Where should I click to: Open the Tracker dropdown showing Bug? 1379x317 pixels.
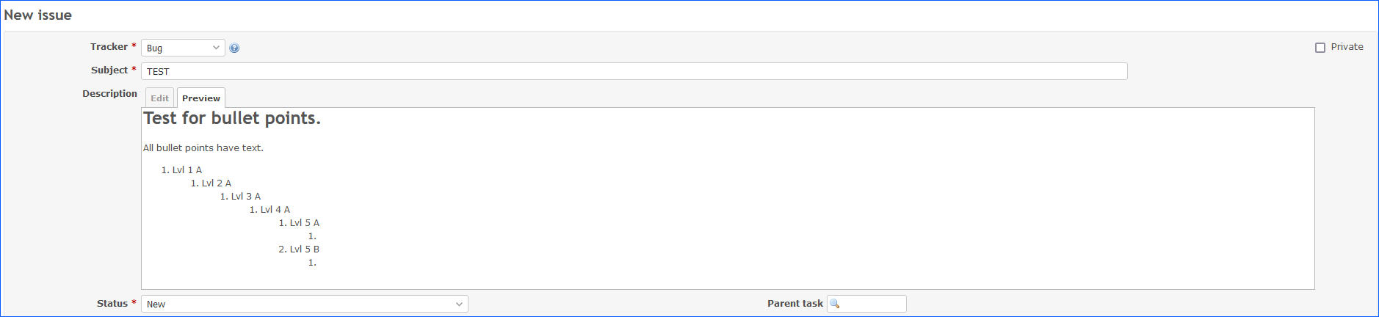pos(183,48)
